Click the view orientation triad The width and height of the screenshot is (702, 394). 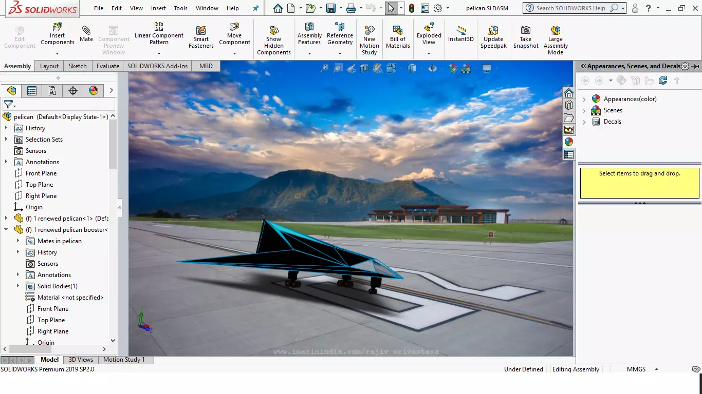point(144,321)
